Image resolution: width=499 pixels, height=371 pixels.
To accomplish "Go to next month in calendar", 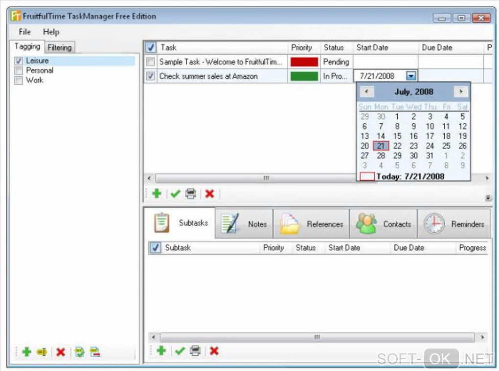I will coord(460,91).
